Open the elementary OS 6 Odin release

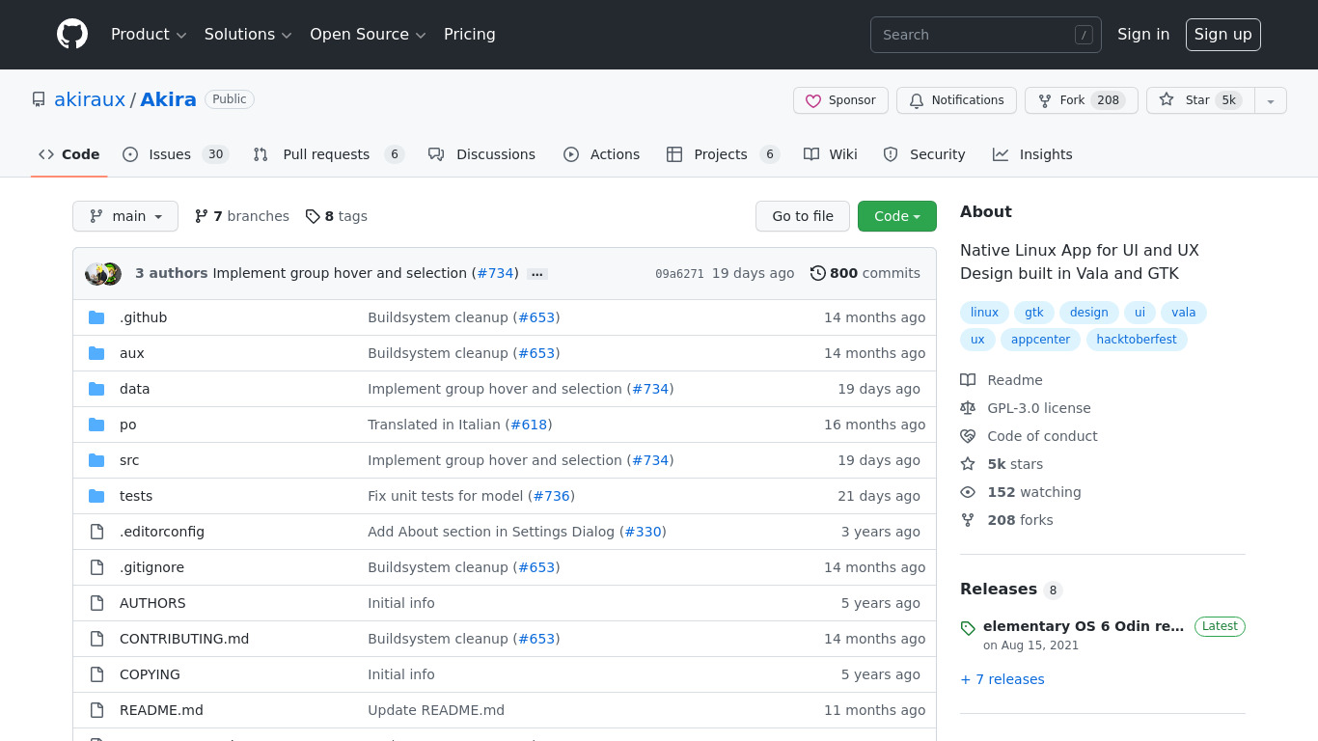pos(1084,626)
